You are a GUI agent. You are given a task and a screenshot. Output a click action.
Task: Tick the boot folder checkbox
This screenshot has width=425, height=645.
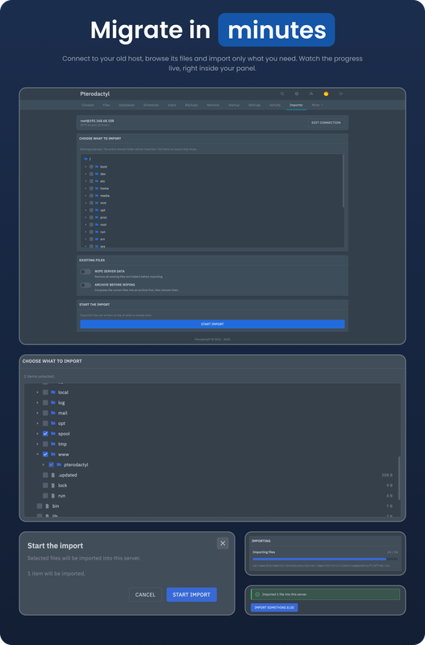point(91,167)
